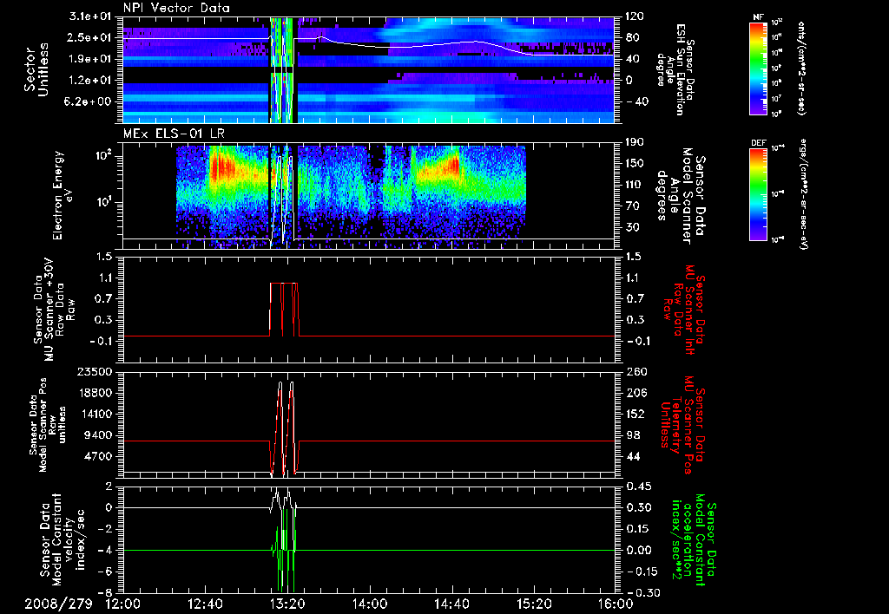
Task: Click the 2.5e+01 sector tick value
Action: (90, 37)
